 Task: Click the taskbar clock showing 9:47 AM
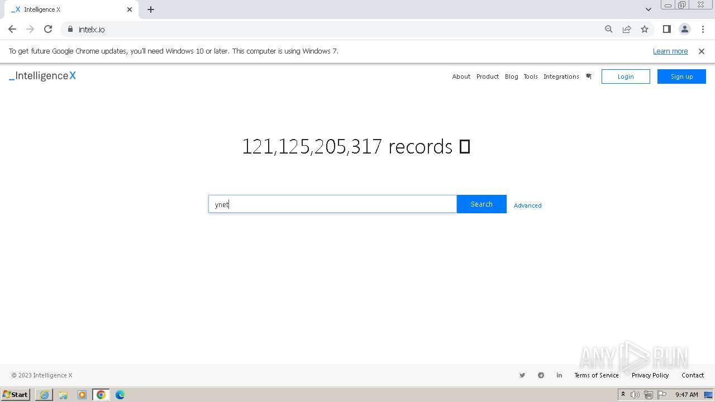[687, 395]
